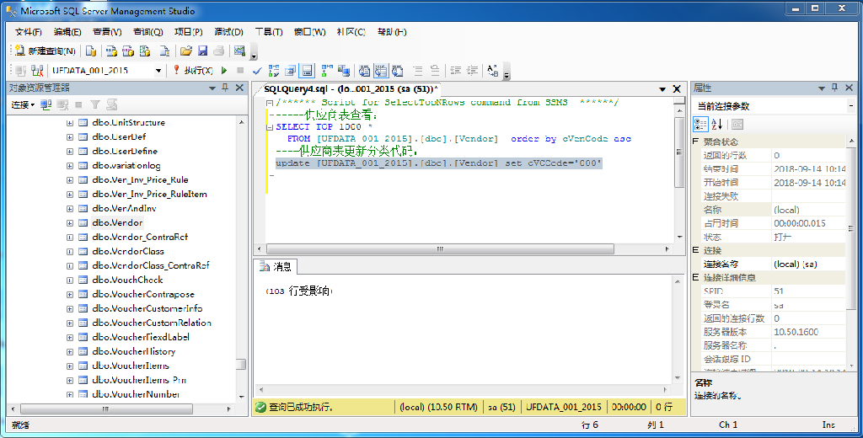Show Properties in categorized view
The image size is (863, 438).
[x=700, y=125]
